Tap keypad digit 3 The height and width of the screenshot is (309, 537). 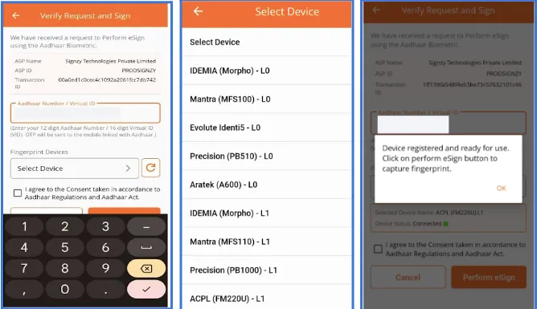(x=105, y=226)
